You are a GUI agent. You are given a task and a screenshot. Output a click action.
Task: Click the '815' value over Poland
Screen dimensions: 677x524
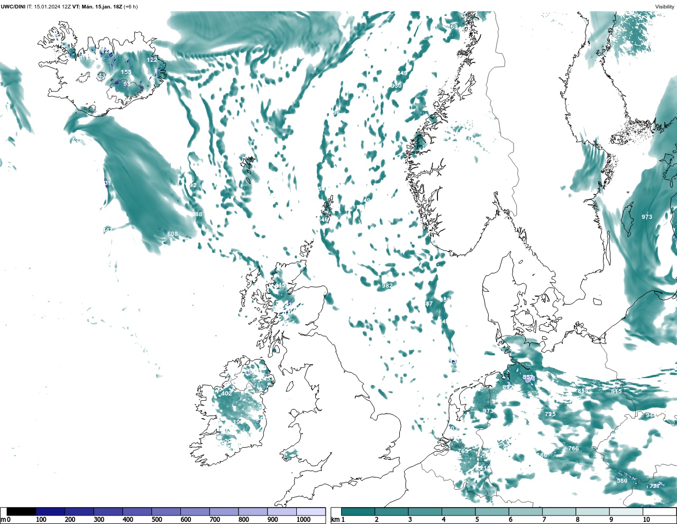616,391
